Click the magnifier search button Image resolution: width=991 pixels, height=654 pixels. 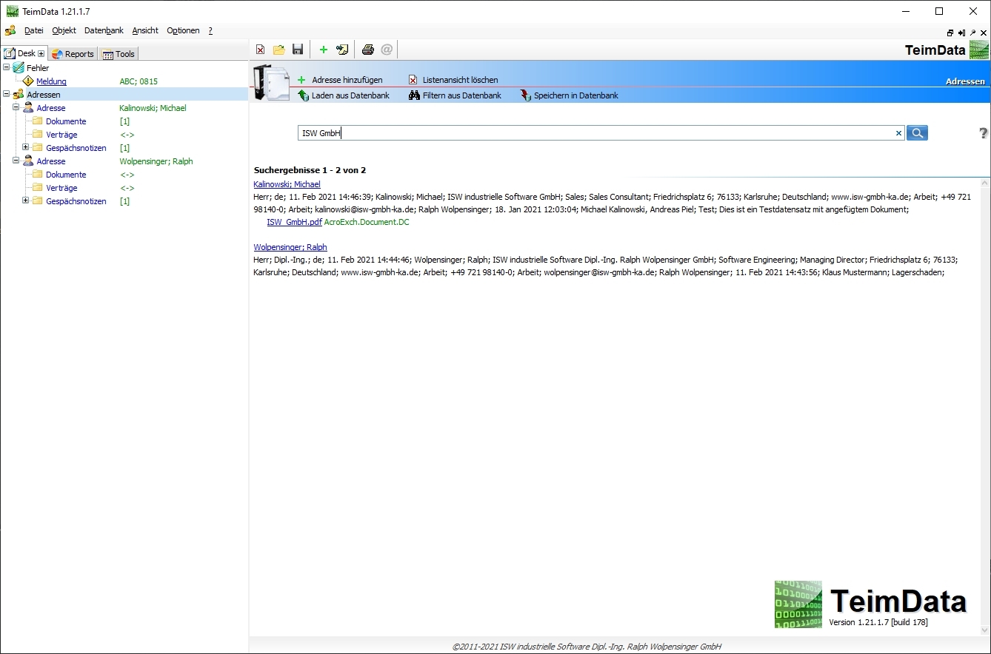917,133
